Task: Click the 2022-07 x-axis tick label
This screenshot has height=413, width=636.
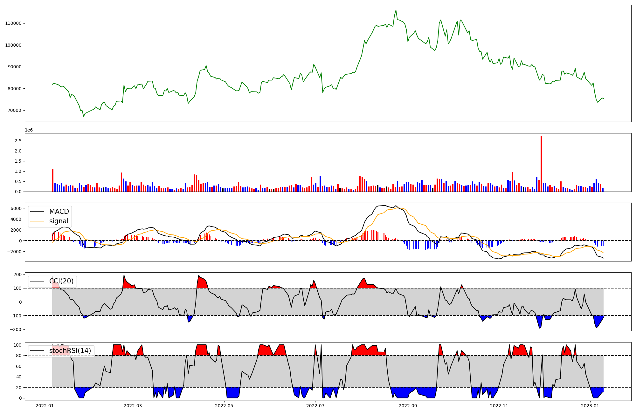Action: 315,406
